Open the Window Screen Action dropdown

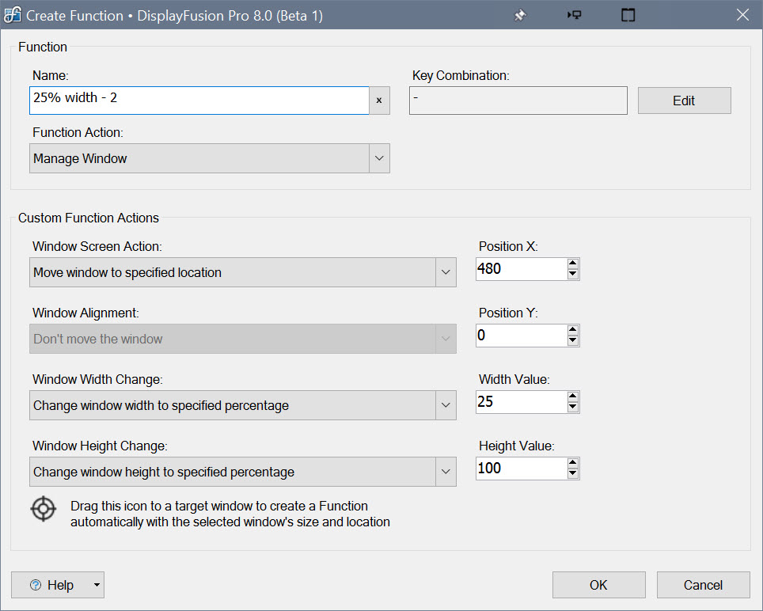tap(446, 272)
